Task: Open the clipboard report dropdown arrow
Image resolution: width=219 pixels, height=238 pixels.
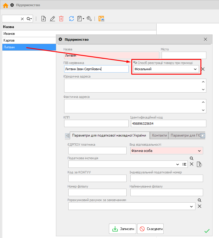Action: (x=84, y=19)
